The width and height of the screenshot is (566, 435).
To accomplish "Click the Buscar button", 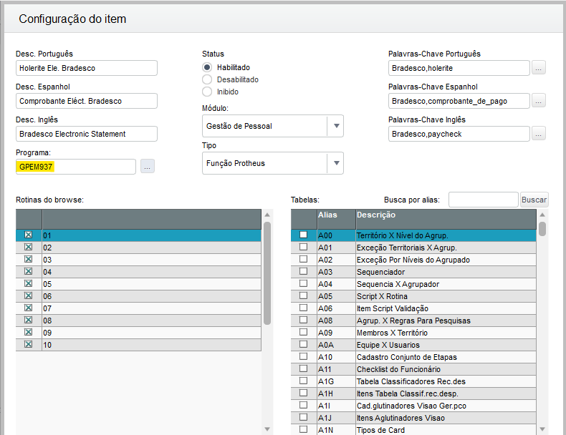I will click(534, 200).
